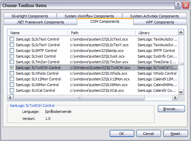Click the Reset button

[x=176, y=134]
